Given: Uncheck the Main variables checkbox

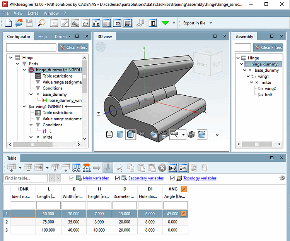Looking at the screenshot, I should pos(72,178).
